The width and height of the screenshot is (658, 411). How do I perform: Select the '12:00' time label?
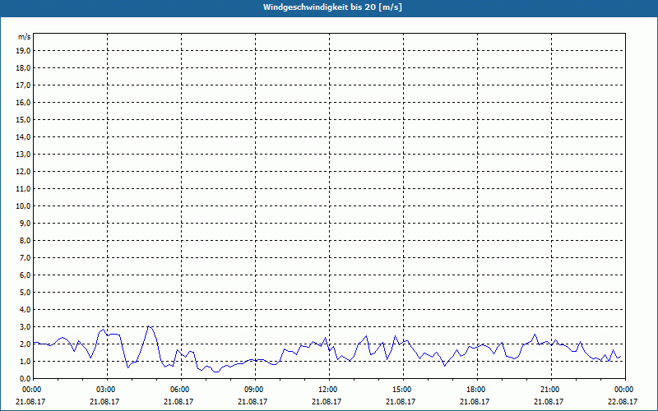click(330, 390)
